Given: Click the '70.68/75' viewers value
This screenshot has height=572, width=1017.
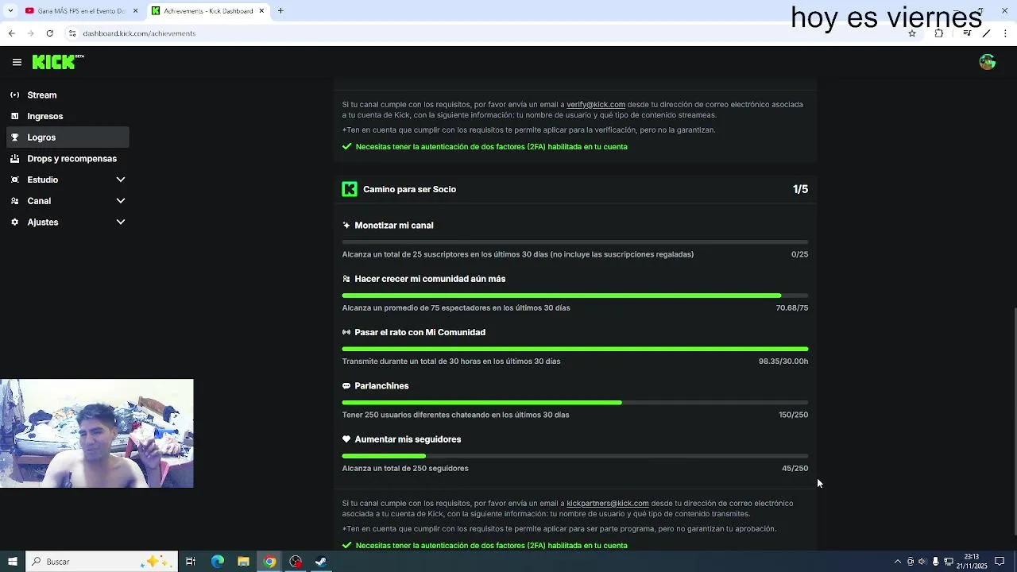Looking at the screenshot, I should [x=792, y=307].
